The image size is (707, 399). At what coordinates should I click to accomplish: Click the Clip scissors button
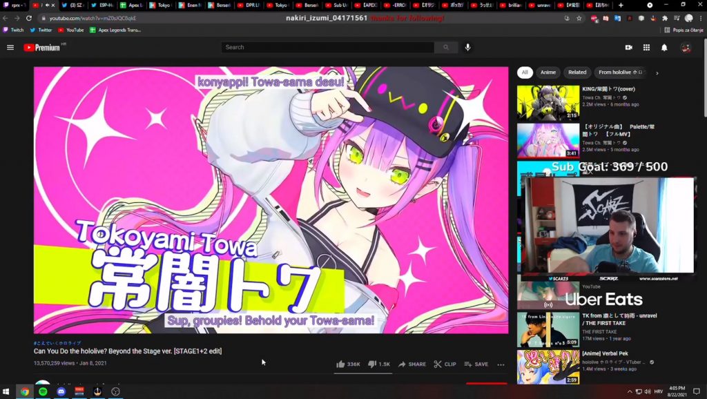pyautogui.click(x=445, y=364)
